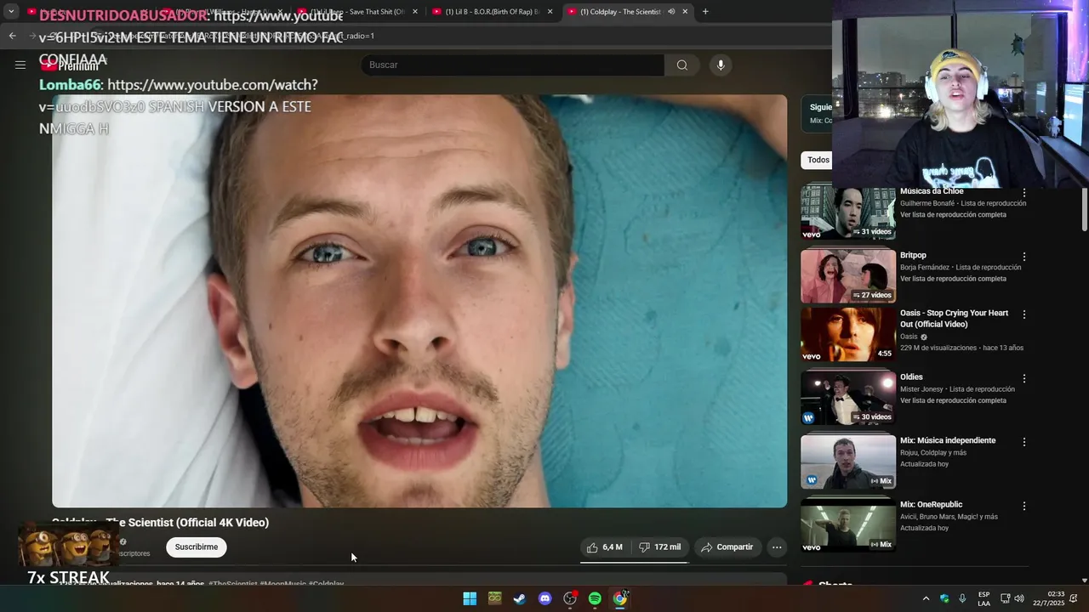Screen dimensions: 1089x612
Task: Open the Mix: OneRepublic thumbnail
Action: [x=848, y=525]
